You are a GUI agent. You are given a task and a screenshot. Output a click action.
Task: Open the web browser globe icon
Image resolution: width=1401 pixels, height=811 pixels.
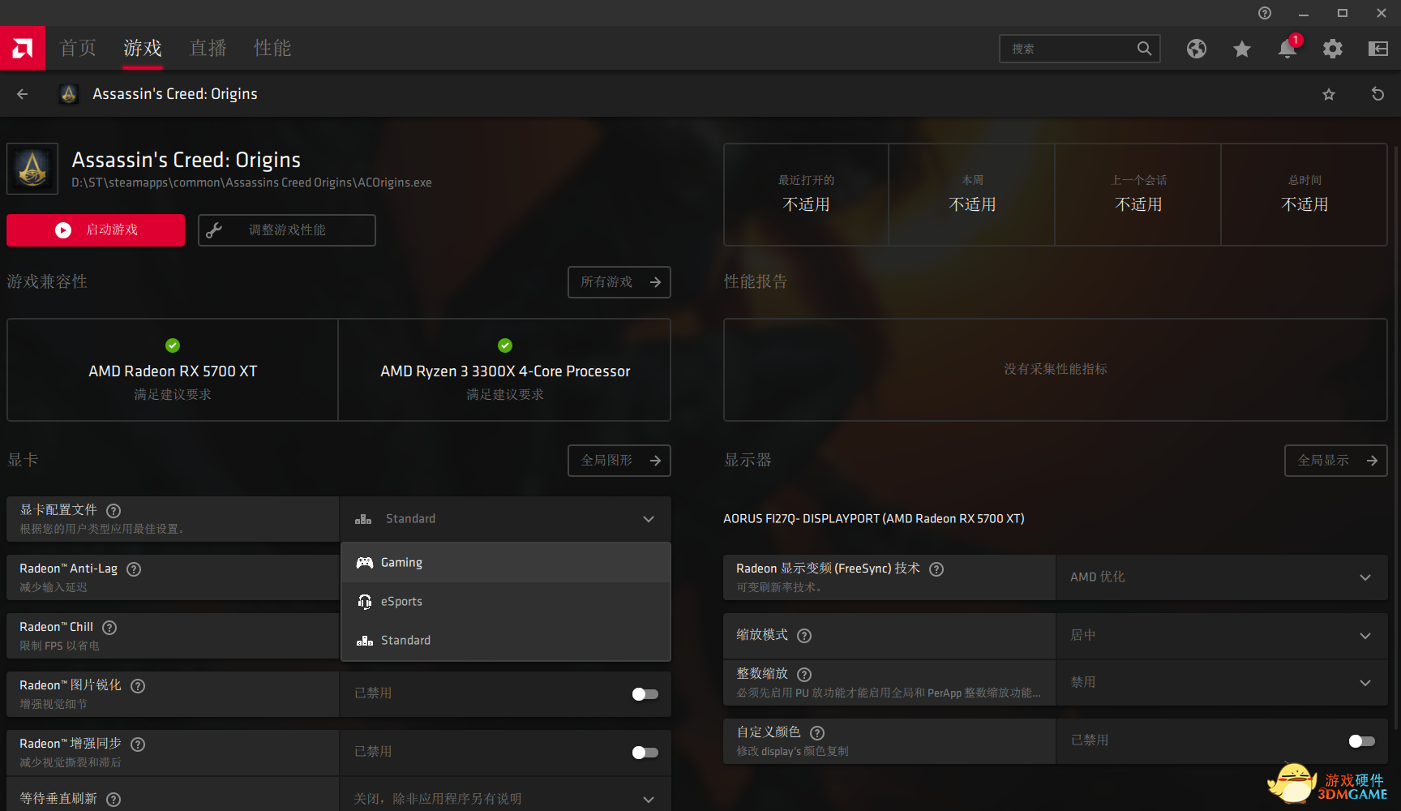[x=1197, y=49]
